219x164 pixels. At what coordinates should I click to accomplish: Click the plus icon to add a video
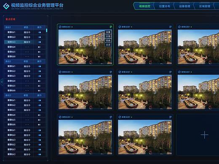(205, 135)
